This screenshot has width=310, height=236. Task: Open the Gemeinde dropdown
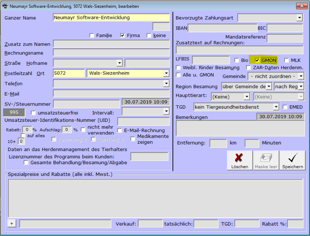301,76
